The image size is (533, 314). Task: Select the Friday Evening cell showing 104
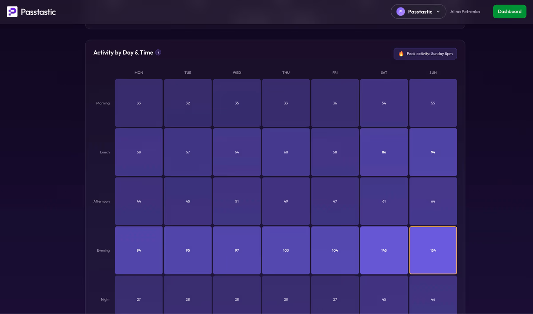coord(335,250)
